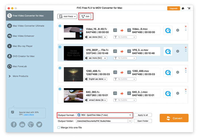Uncheck VP8_360P File.flv checkbox

[60, 47]
